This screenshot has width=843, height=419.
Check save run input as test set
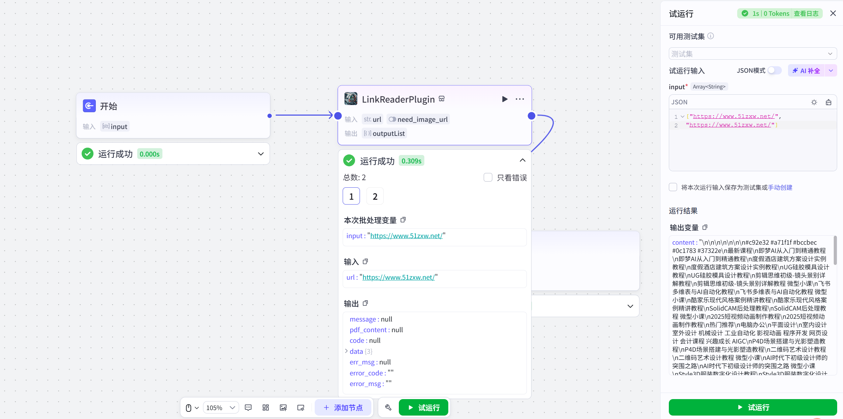click(673, 187)
